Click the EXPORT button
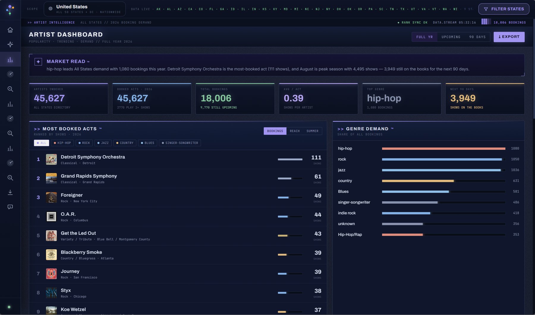Viewport: 535px width, 315px height. click(x=509, y=37)
